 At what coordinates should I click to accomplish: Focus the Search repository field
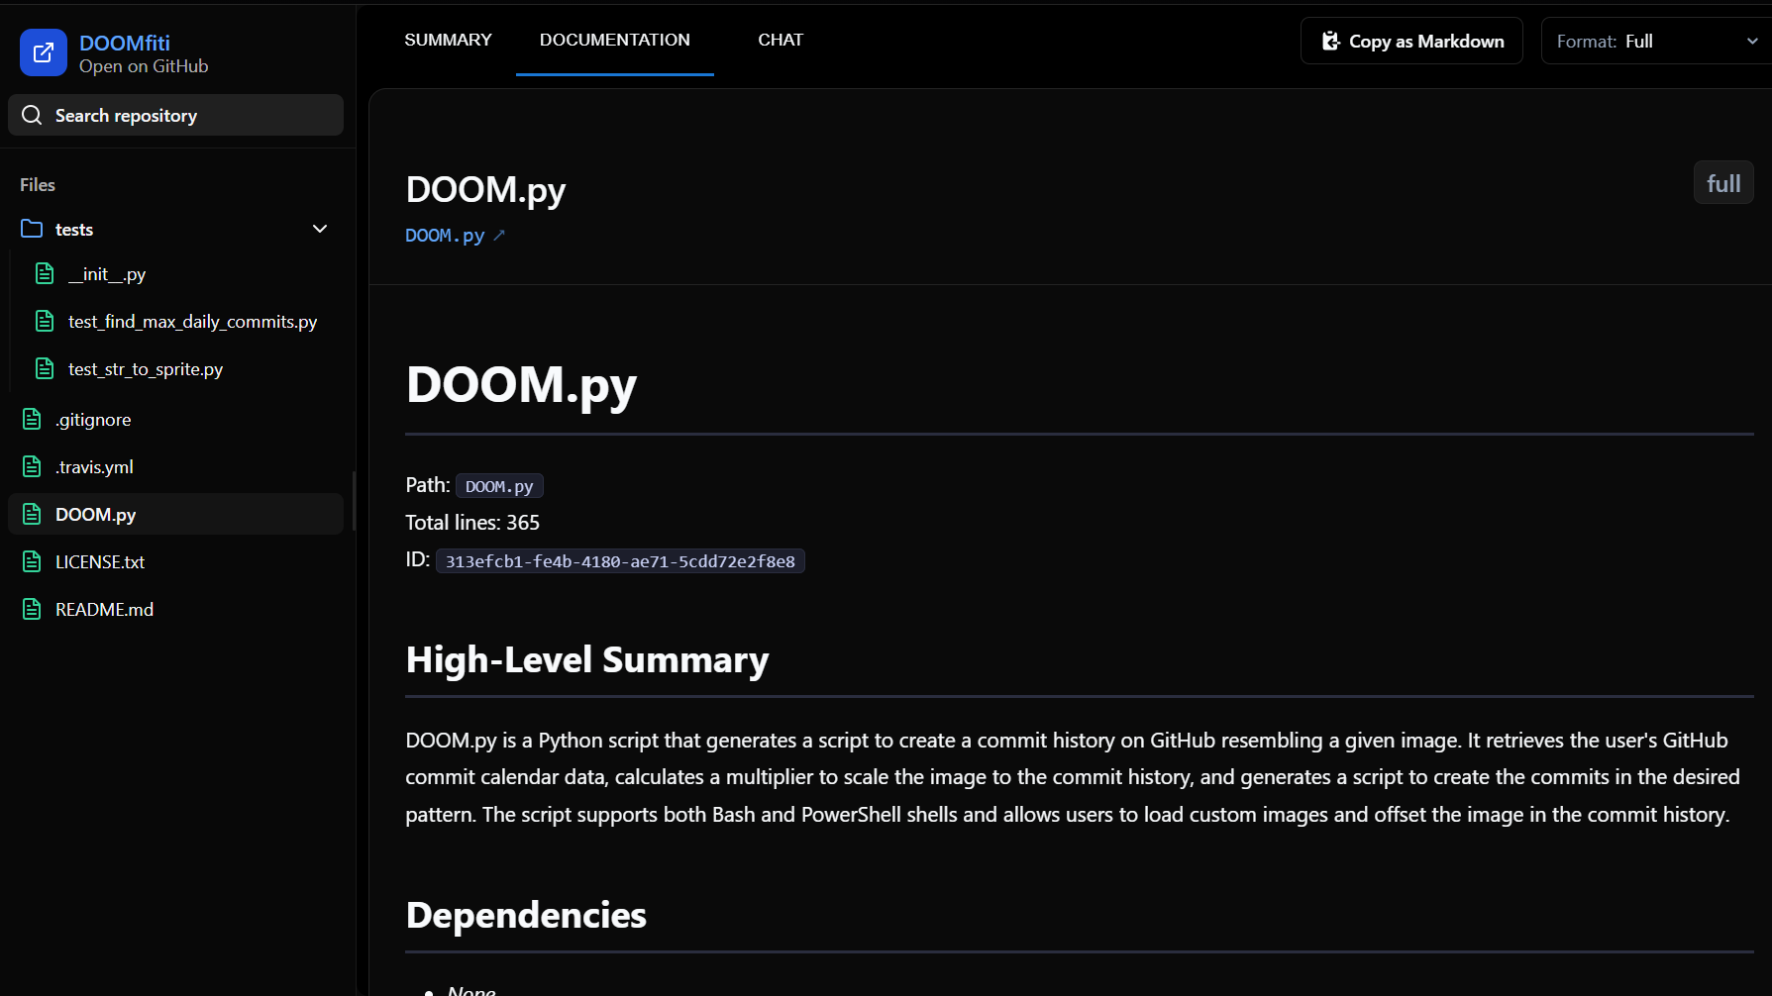click(x=176, y=115)
